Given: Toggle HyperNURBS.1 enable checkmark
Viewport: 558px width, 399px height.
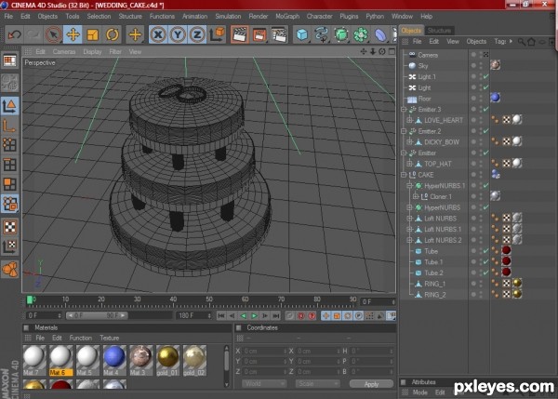Looking at the screenshot, I should pos(485,186).
